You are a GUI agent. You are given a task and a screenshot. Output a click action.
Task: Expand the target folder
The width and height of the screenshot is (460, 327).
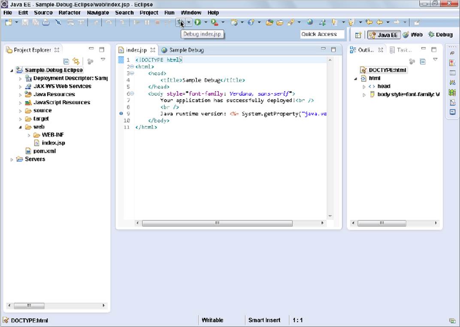point(20,119)
